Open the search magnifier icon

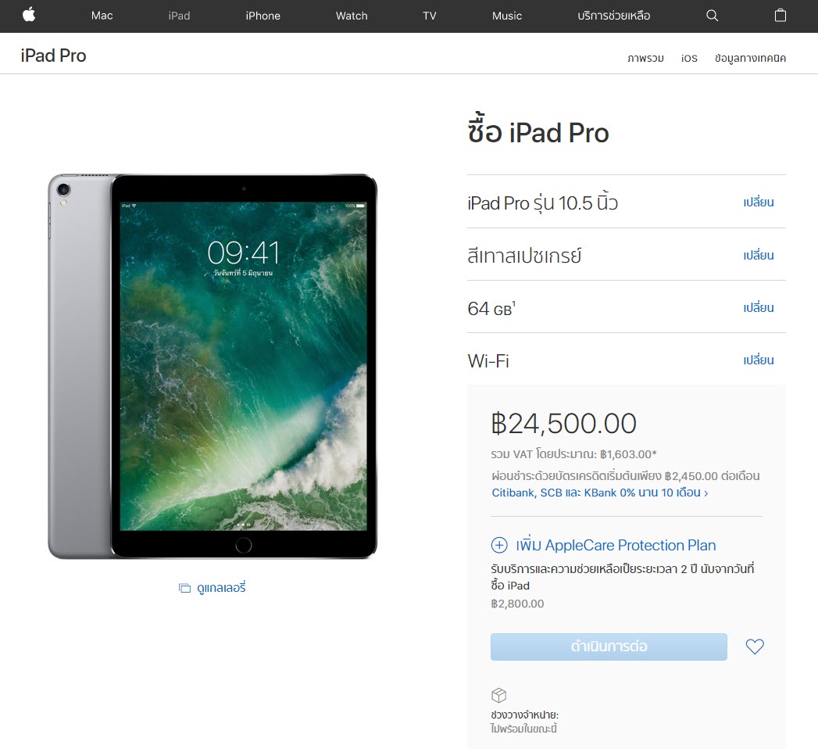pos(712,16)
